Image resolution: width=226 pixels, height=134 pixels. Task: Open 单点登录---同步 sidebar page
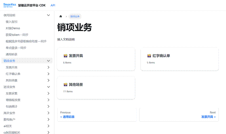[16, 48]
